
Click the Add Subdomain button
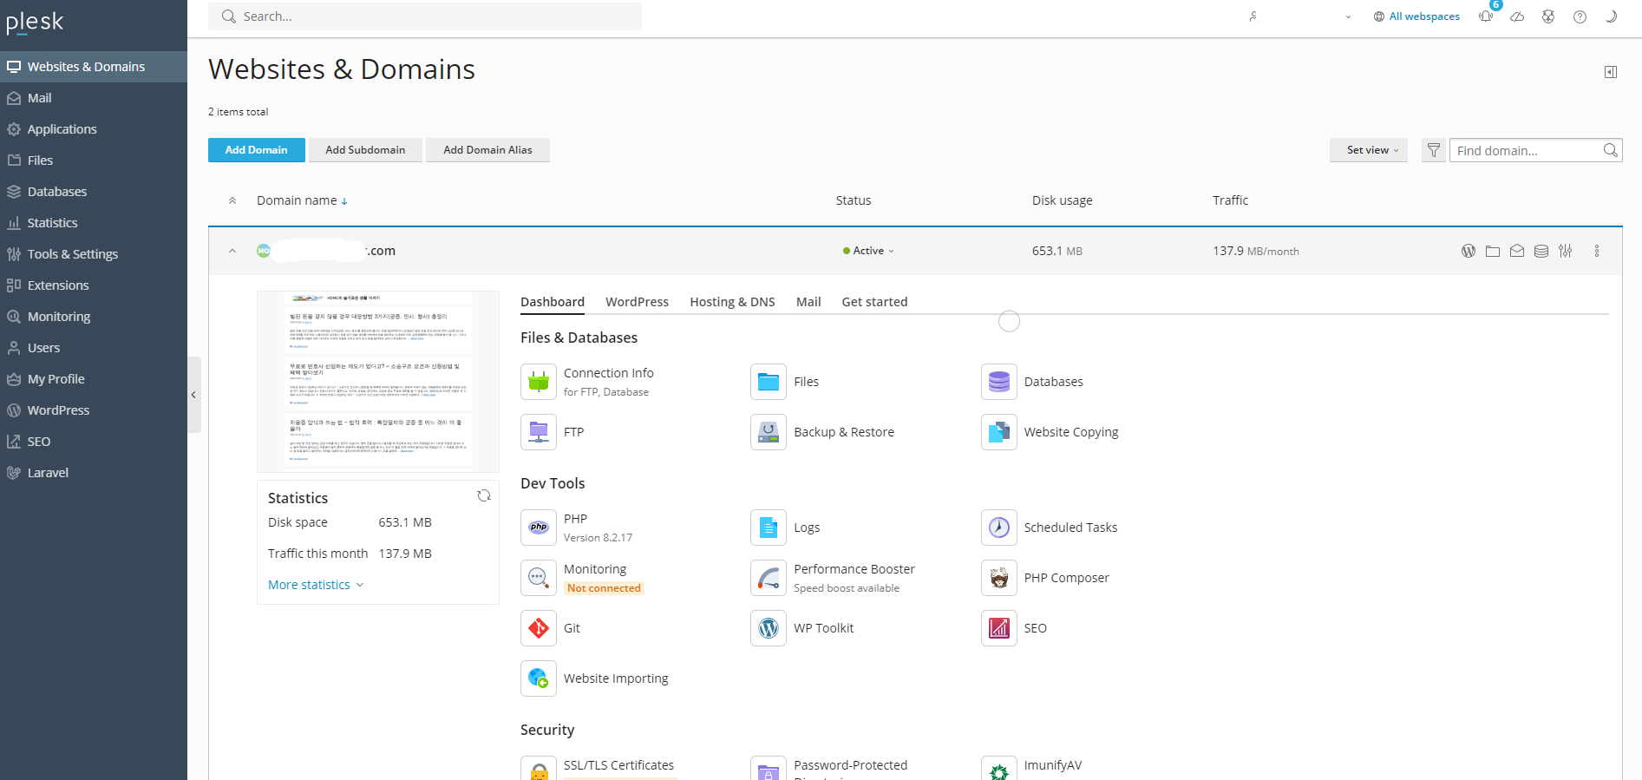[365, 150]
